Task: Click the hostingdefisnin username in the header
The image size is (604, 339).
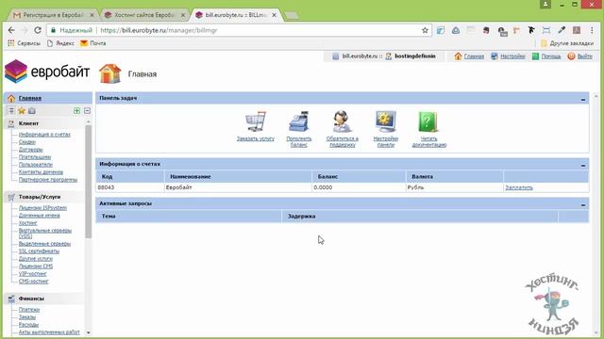Action: tap(415, 56)
